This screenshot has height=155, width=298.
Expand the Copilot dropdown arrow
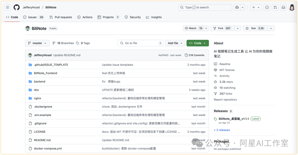[x=243, y=7]
